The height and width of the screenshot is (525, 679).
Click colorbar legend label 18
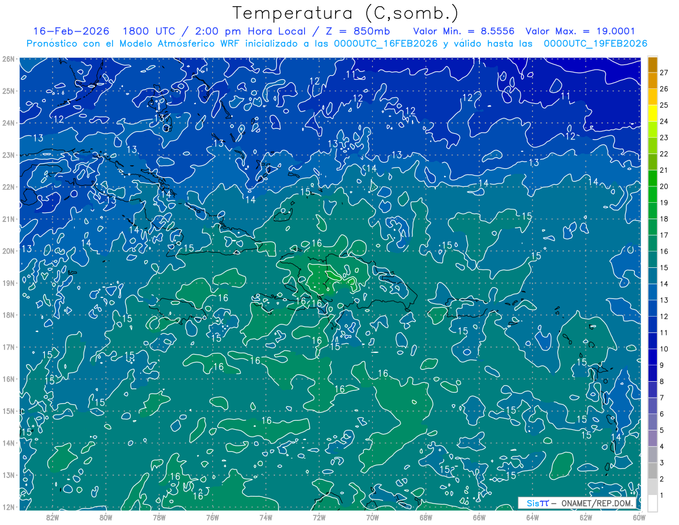pos(664,219)
